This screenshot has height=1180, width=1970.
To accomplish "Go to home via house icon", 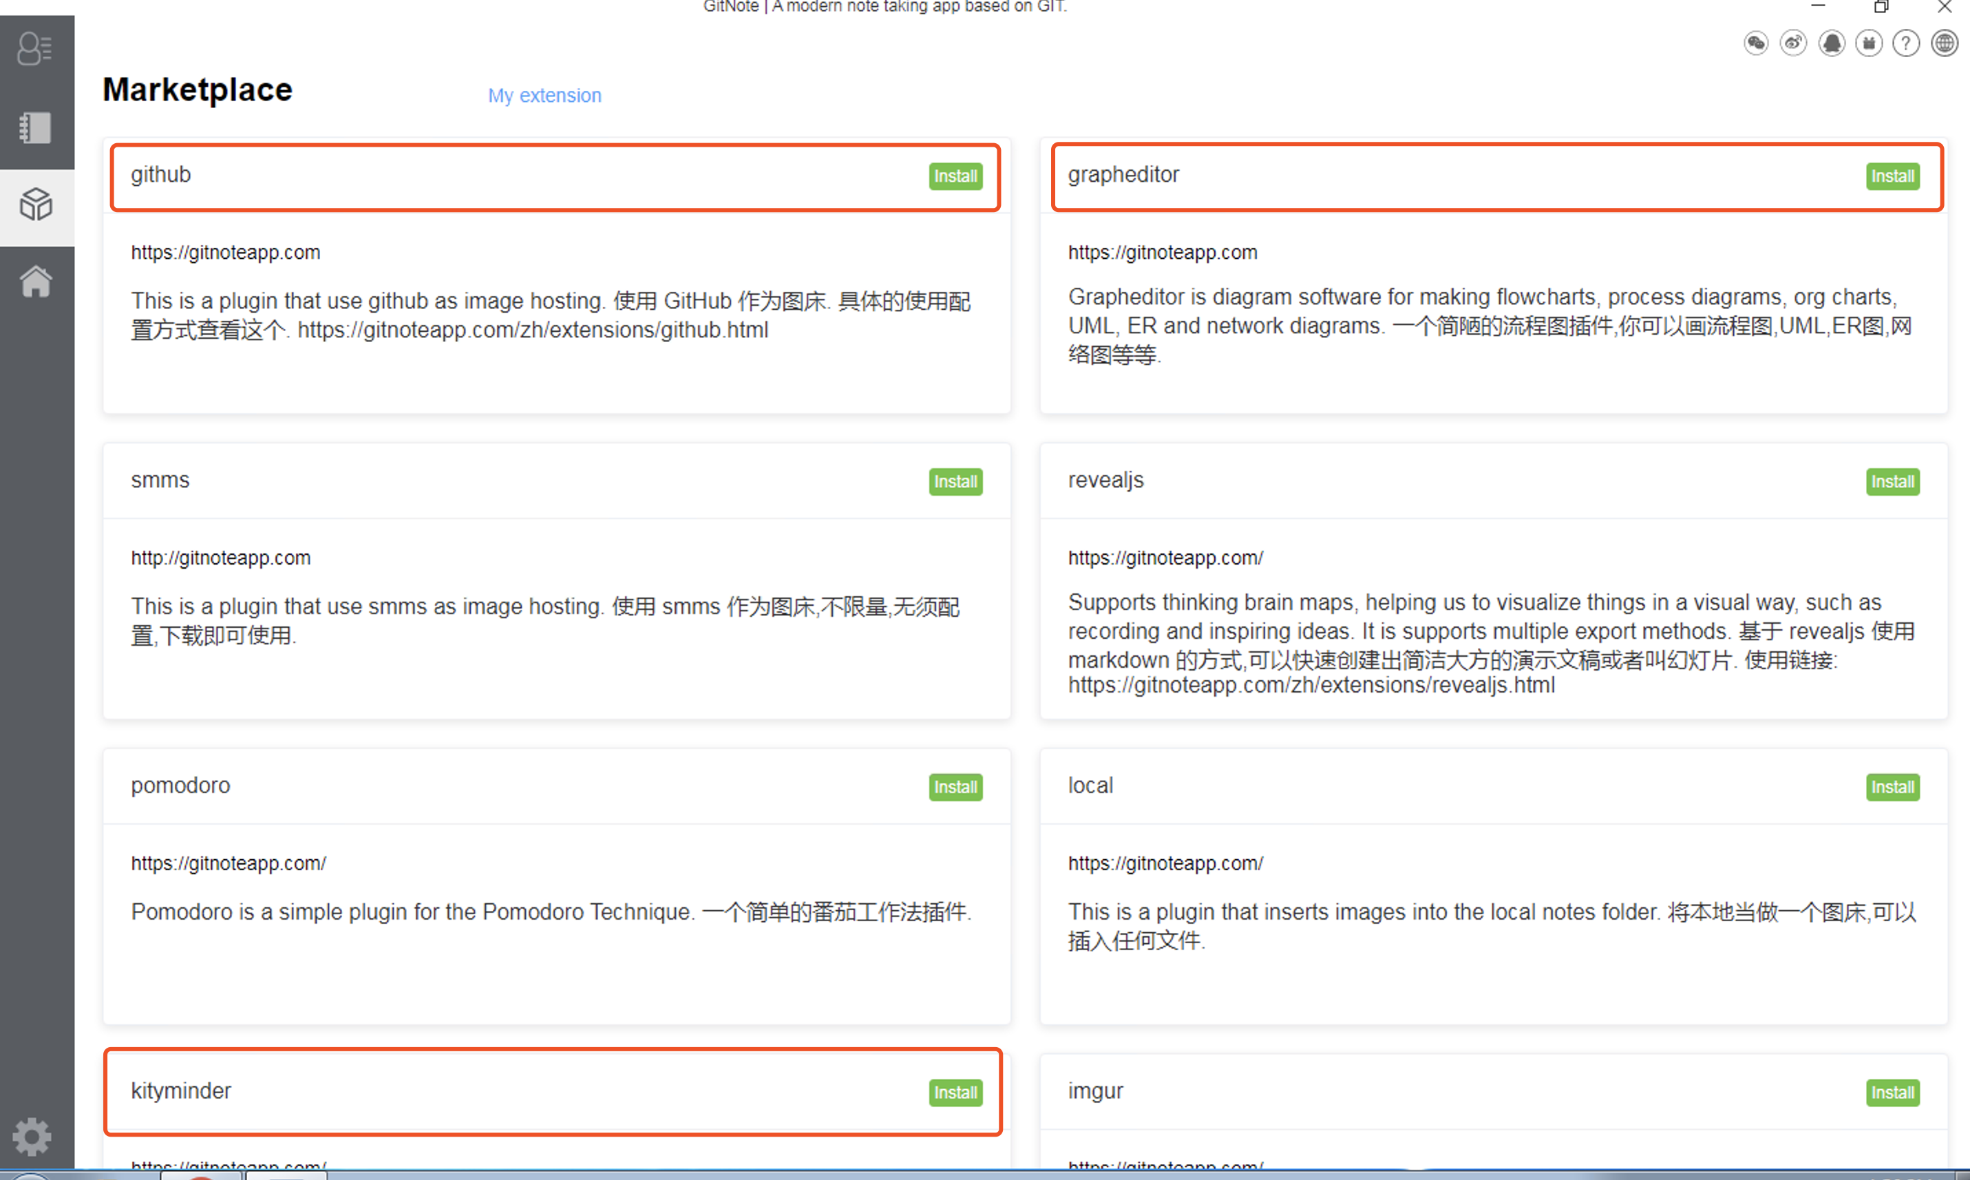I will [x=36, y=282].
